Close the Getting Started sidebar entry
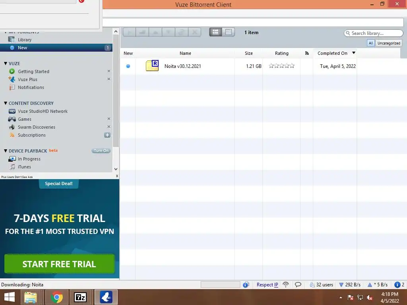The height and width of the screenshot is (305, 407). [109, 71]
